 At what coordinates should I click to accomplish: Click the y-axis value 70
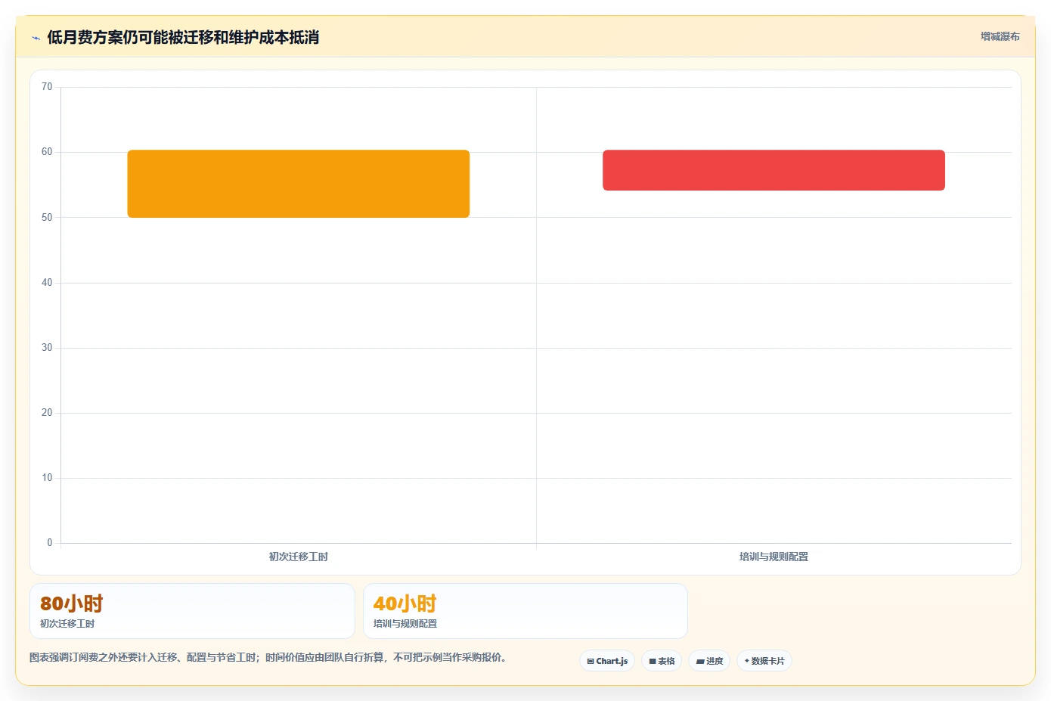(47, 87)
